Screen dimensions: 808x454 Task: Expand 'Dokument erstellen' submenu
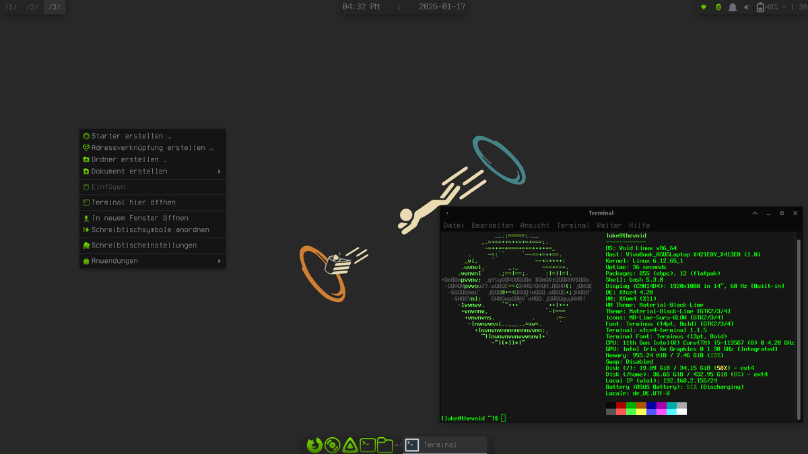pos(153,172)
